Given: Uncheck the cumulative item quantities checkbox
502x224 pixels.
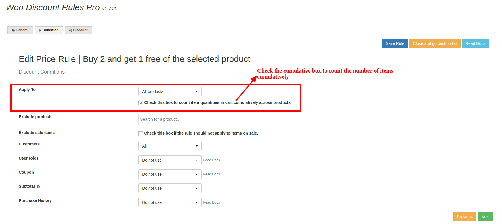Looking at the screenshot, I should [141, 103].
